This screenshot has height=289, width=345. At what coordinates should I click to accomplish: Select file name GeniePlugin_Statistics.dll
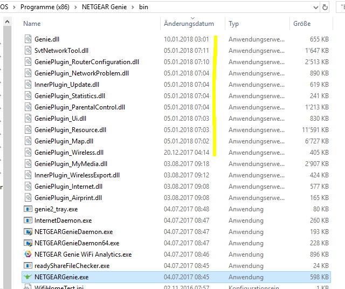tap(70, 96)
